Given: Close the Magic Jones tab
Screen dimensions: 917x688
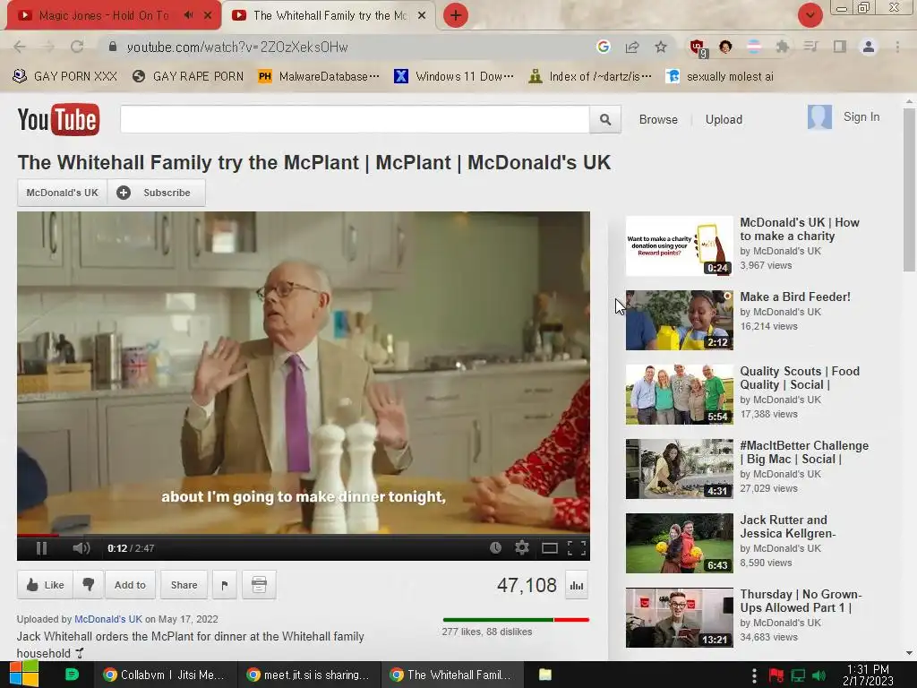Looking at the screenshot, I should (208, 16).
